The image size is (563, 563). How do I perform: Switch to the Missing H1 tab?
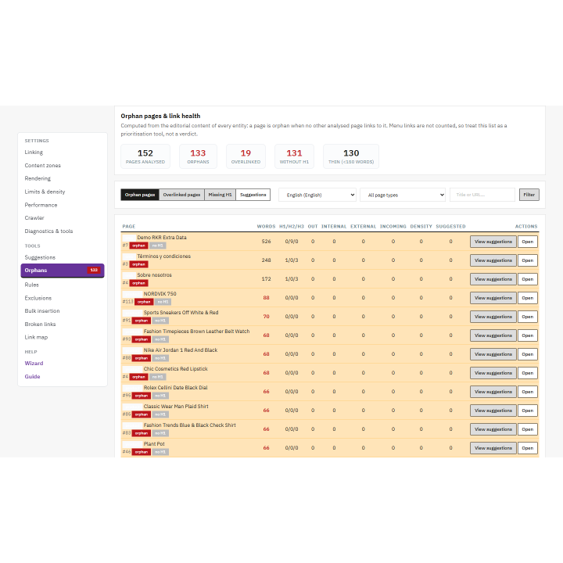coord(220,195)
